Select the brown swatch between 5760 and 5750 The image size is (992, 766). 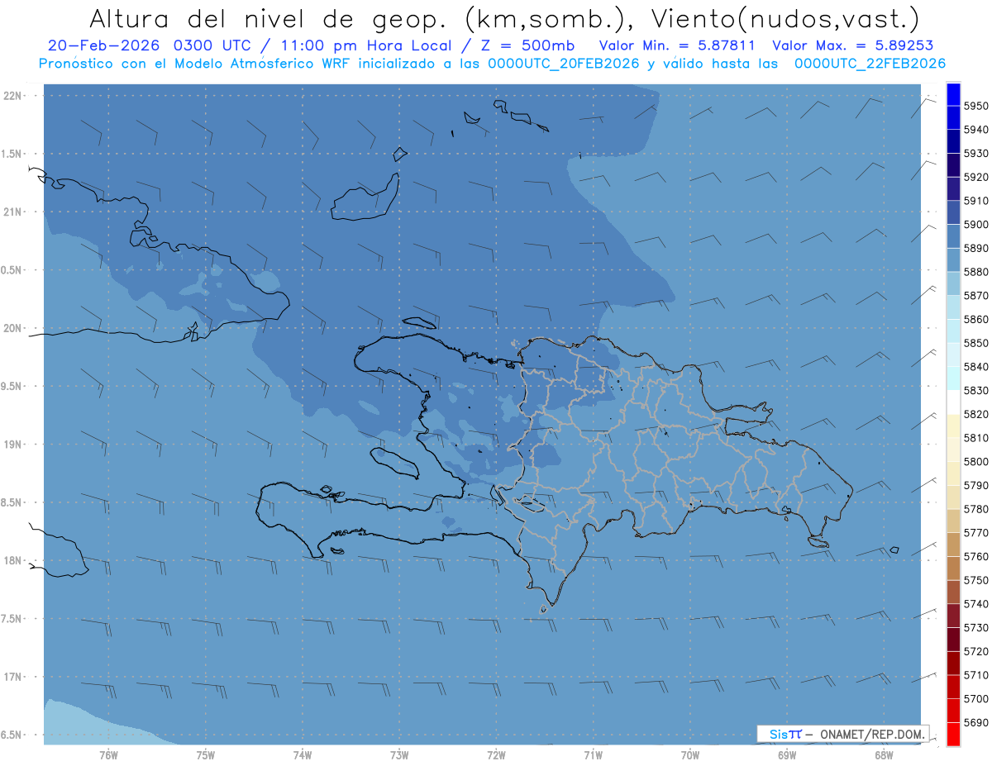click(953, 568)
